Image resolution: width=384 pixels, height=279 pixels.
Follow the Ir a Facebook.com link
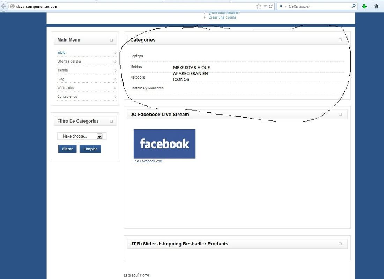pos(148,161)
